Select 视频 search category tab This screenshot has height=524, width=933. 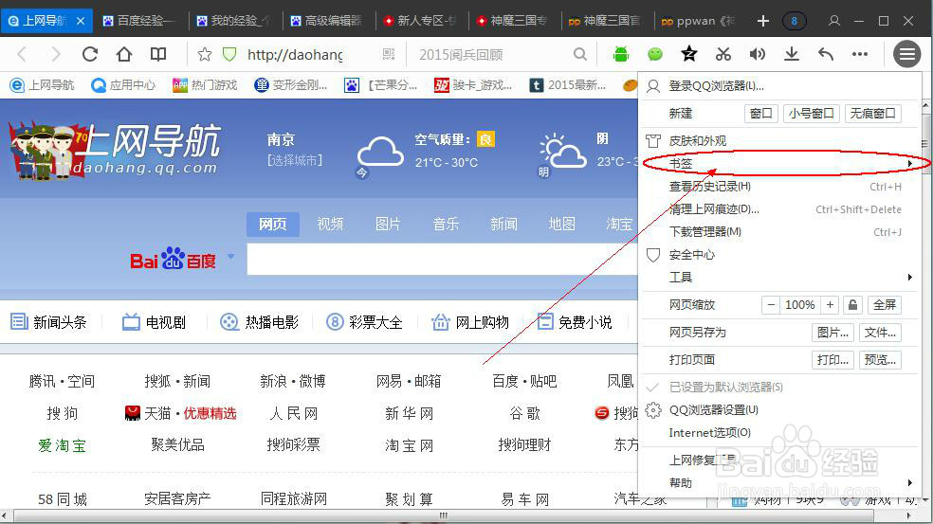(x=330, y=225)
